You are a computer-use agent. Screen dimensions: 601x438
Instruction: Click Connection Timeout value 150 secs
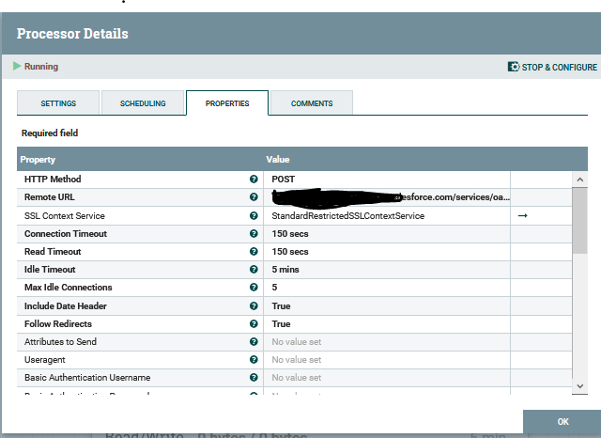(290, 234)
